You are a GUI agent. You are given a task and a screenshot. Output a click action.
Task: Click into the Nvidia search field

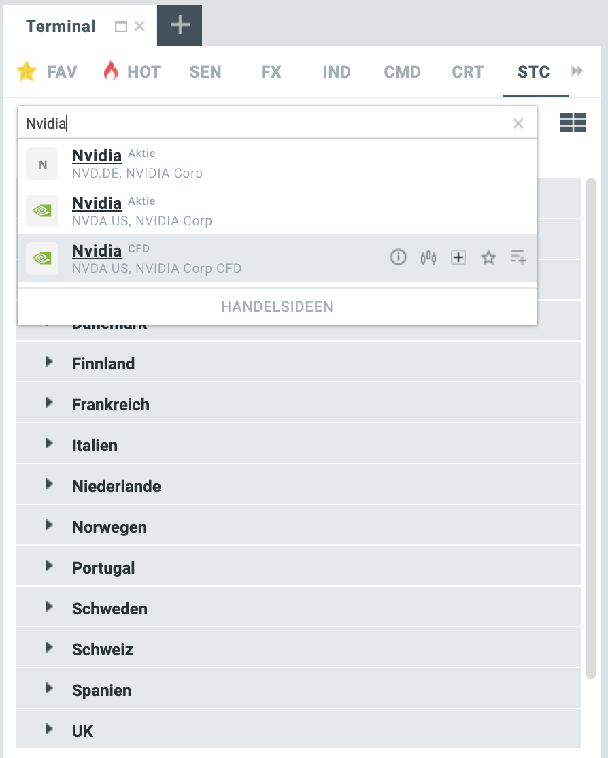click(x=272, y=123)
